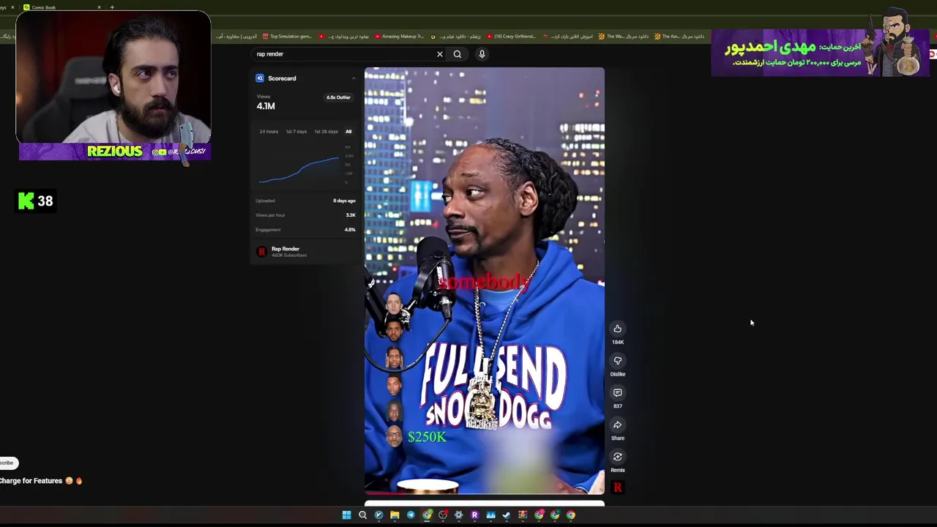Open a new browser tab with plus
This screenshot has width=937, height=527.
click(x=112, y=7)
